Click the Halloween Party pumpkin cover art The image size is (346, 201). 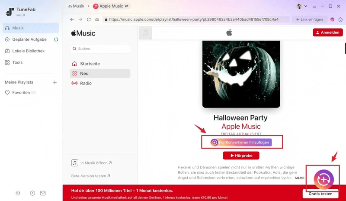[241, 75]
